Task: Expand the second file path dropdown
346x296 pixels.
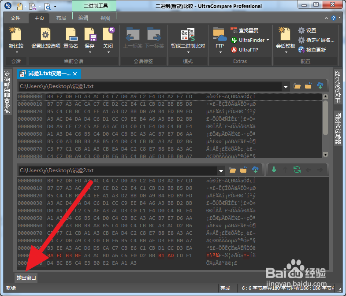Action: click(x=221, y=171)
